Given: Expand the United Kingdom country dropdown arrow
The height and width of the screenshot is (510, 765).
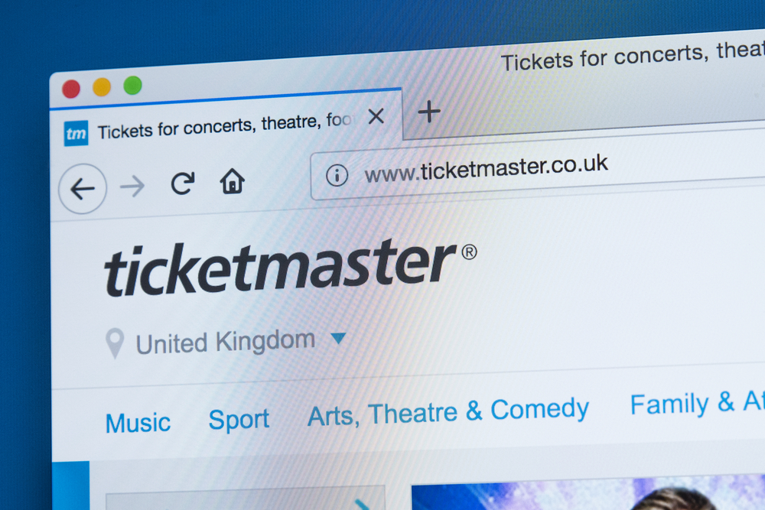Looking at the screenshot, I should 338,338.
